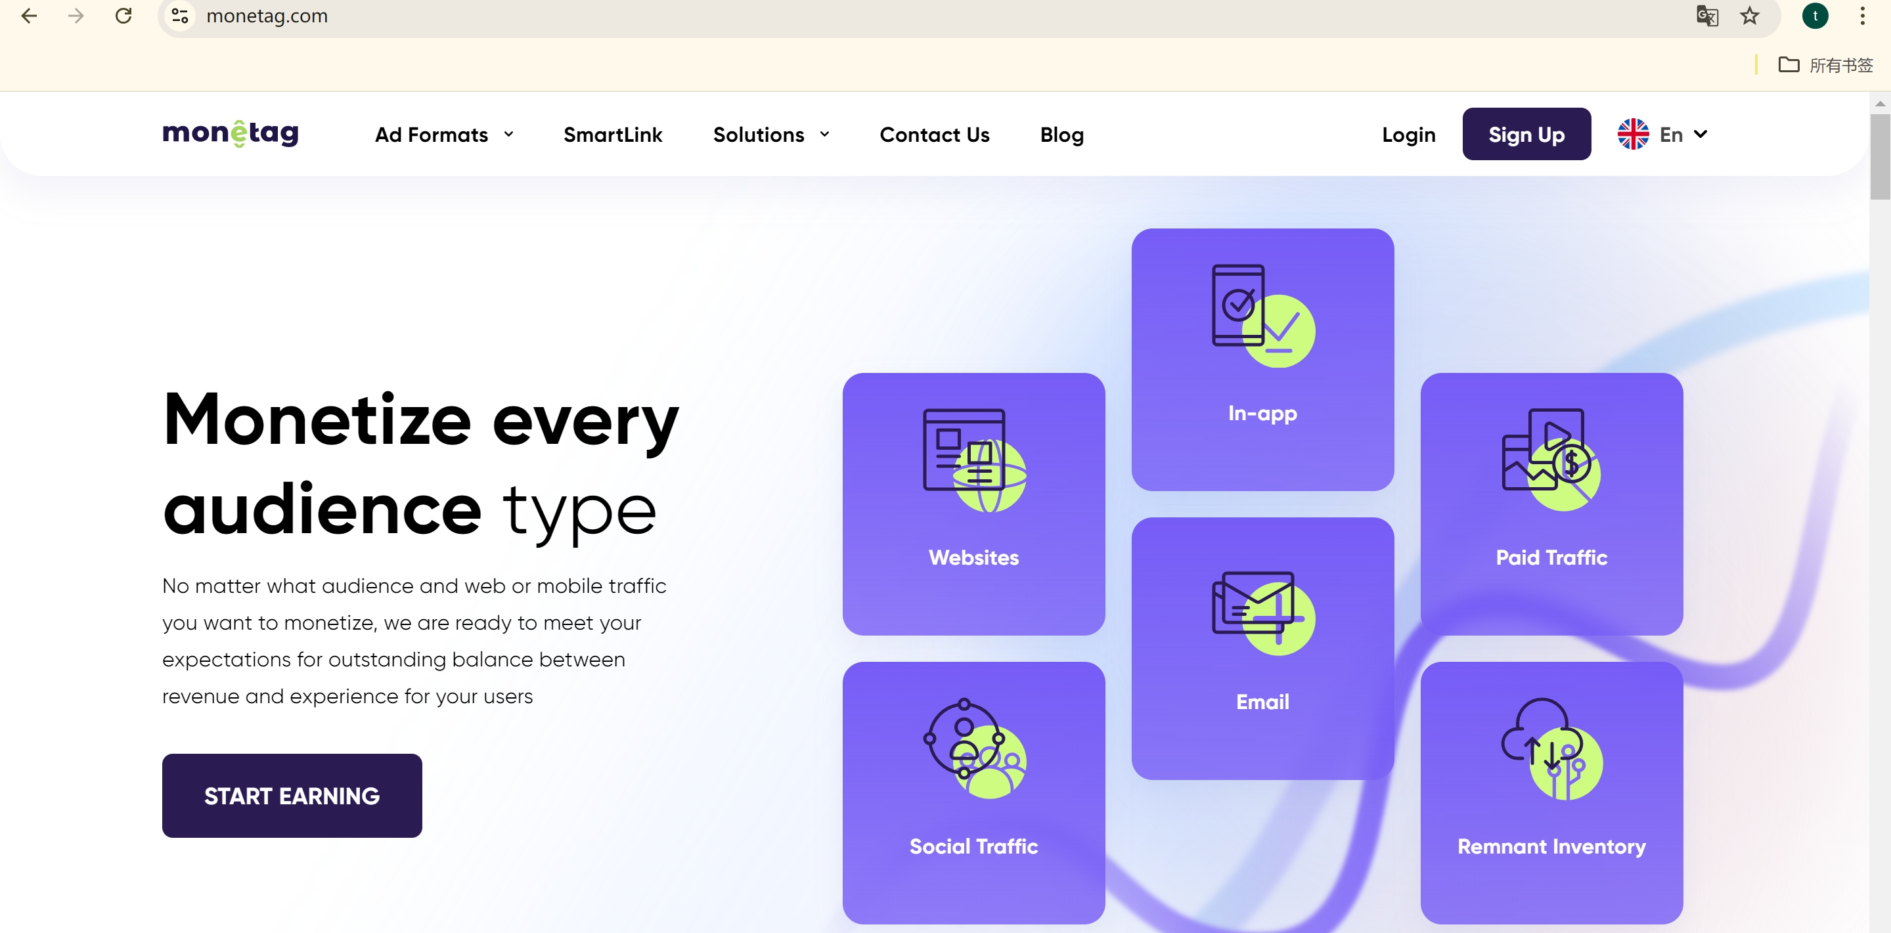Open the Blog navigation item
The height and width of the screenshot is (933, 1891).
click(x=1061, y=135)
